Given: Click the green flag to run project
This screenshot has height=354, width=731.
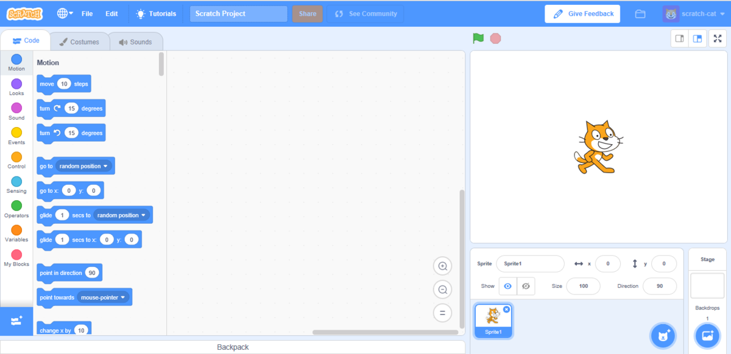Looking at the screenshot, I should pos(479,38).
